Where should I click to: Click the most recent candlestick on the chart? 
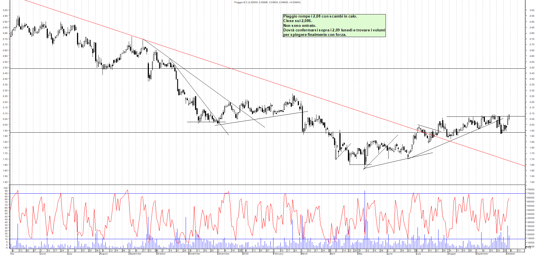coord(509,116)
